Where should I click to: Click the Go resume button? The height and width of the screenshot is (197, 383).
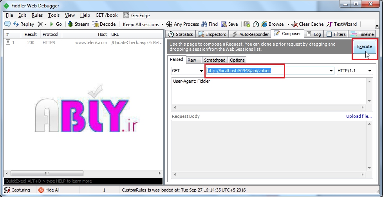[56, 24]
